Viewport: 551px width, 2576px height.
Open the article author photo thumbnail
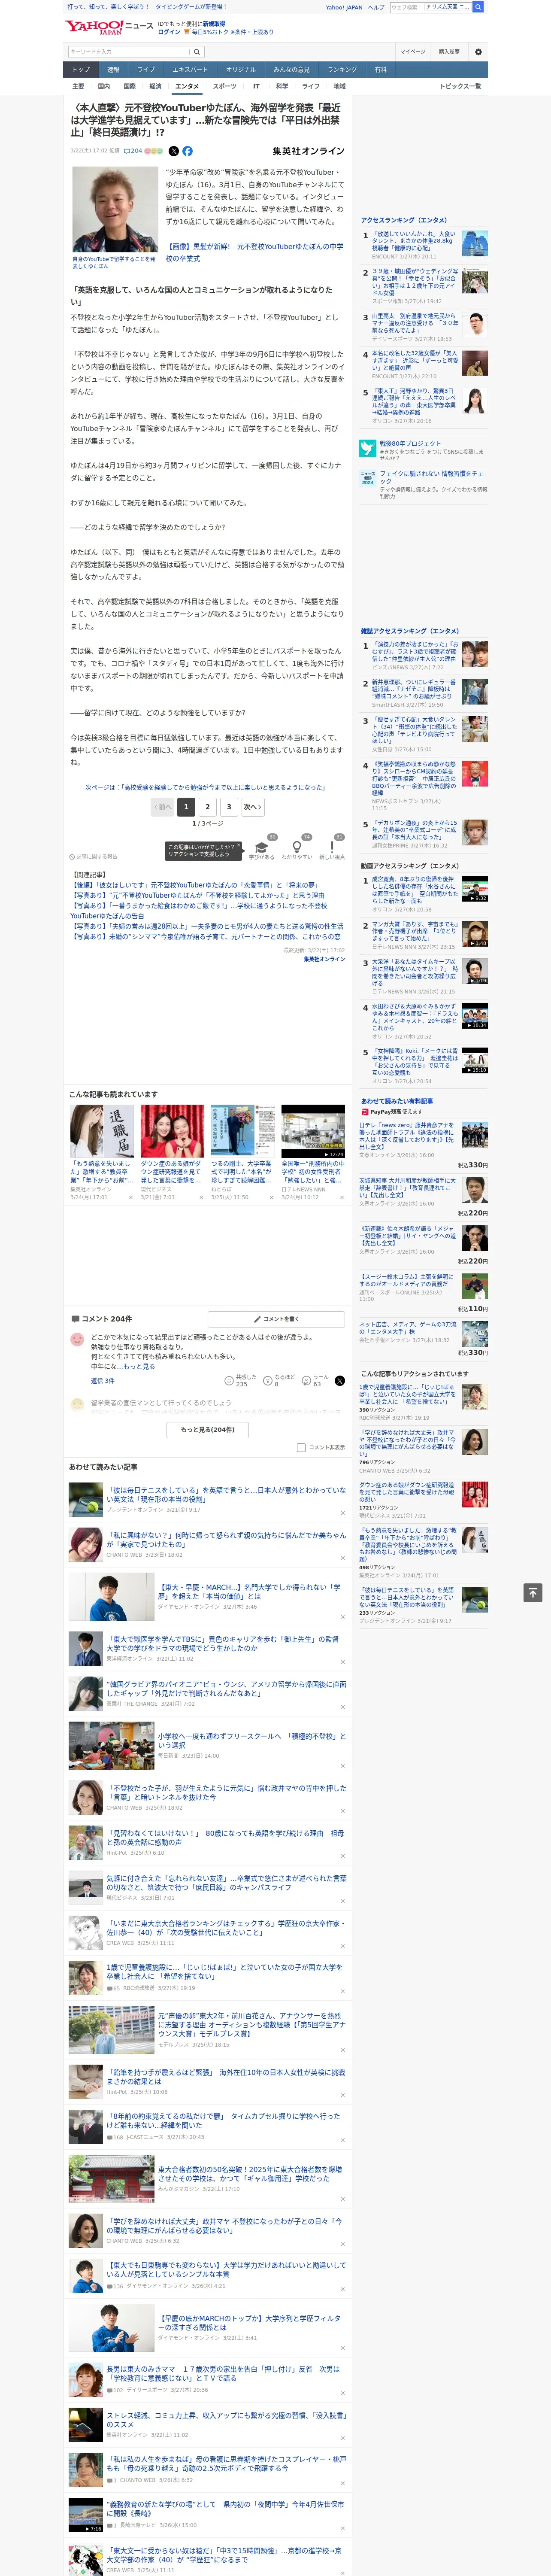pos(115,209)
